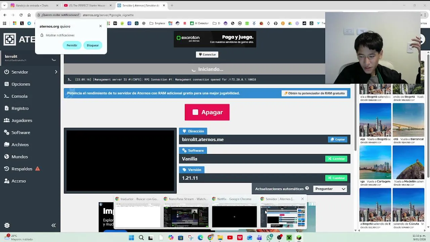Click the birrolit.aternos.me address text
Image resolution: width=430 pixels, height=242 pixels.
coord(203,139)
